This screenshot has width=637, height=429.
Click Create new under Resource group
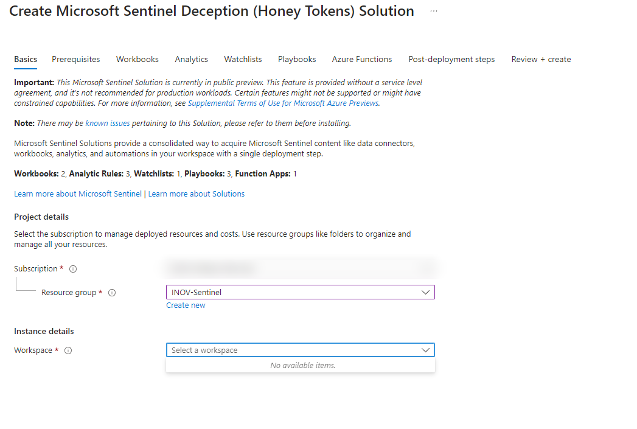pyautogui.click(x=186, y=305)
